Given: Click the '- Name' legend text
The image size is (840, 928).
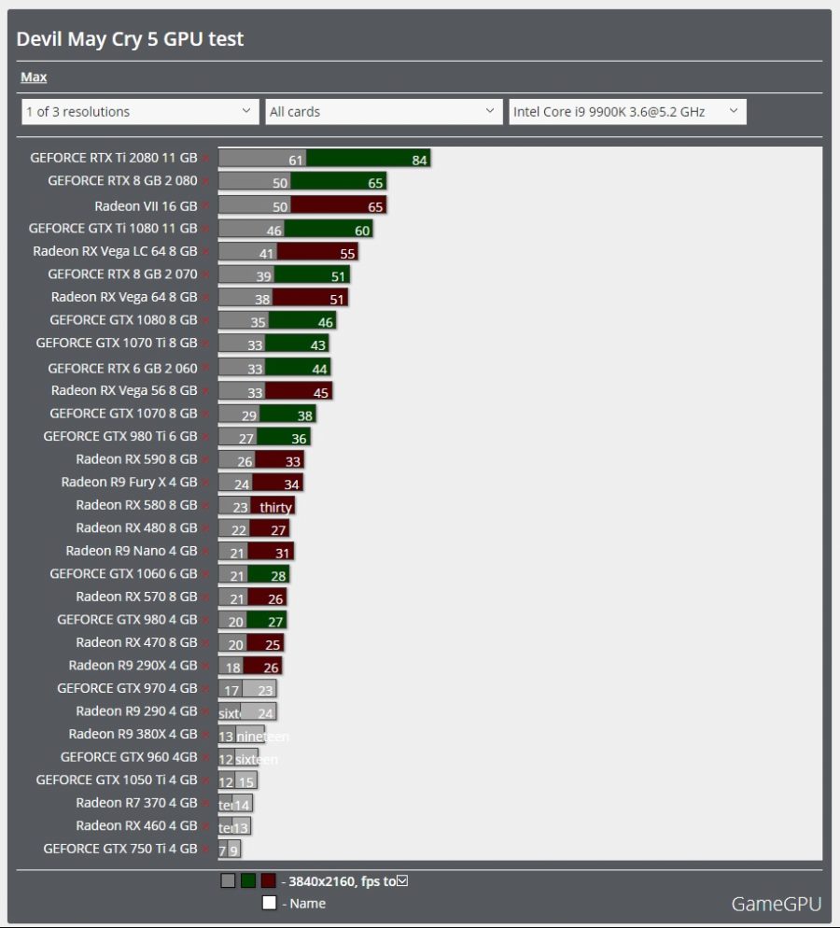Looking at the screenshot, I should pos(304,903).
